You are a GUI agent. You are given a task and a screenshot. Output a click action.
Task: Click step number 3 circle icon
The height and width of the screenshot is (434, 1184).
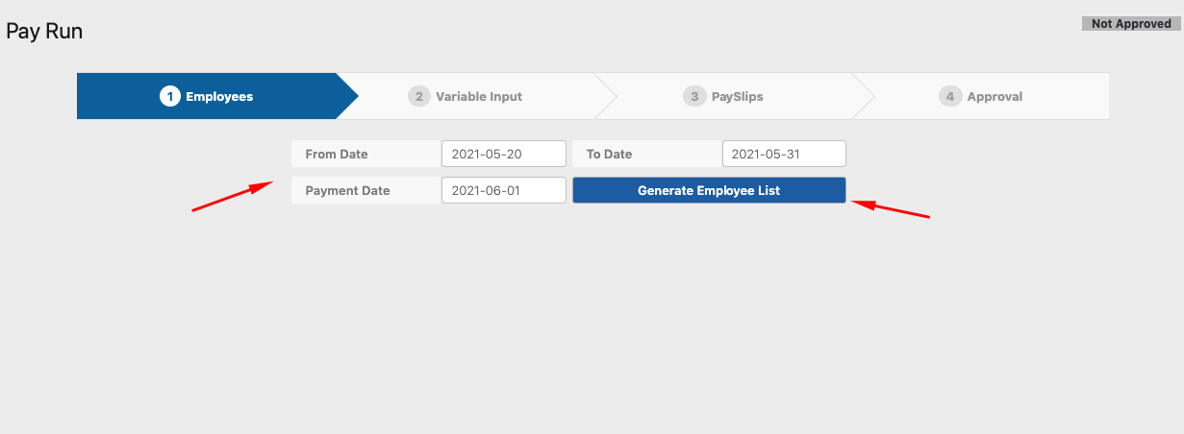point(693,96)
